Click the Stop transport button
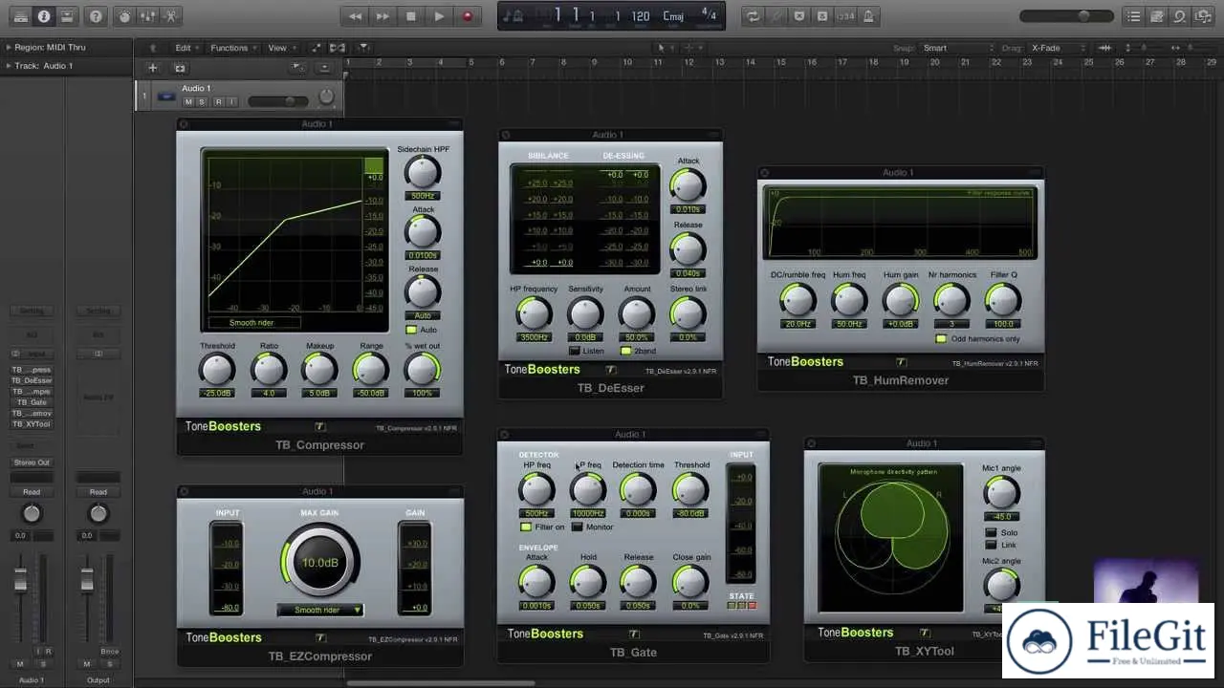1224x688 pixels. tap(411, 16)
